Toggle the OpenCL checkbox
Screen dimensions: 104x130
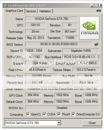pos(28,114)
